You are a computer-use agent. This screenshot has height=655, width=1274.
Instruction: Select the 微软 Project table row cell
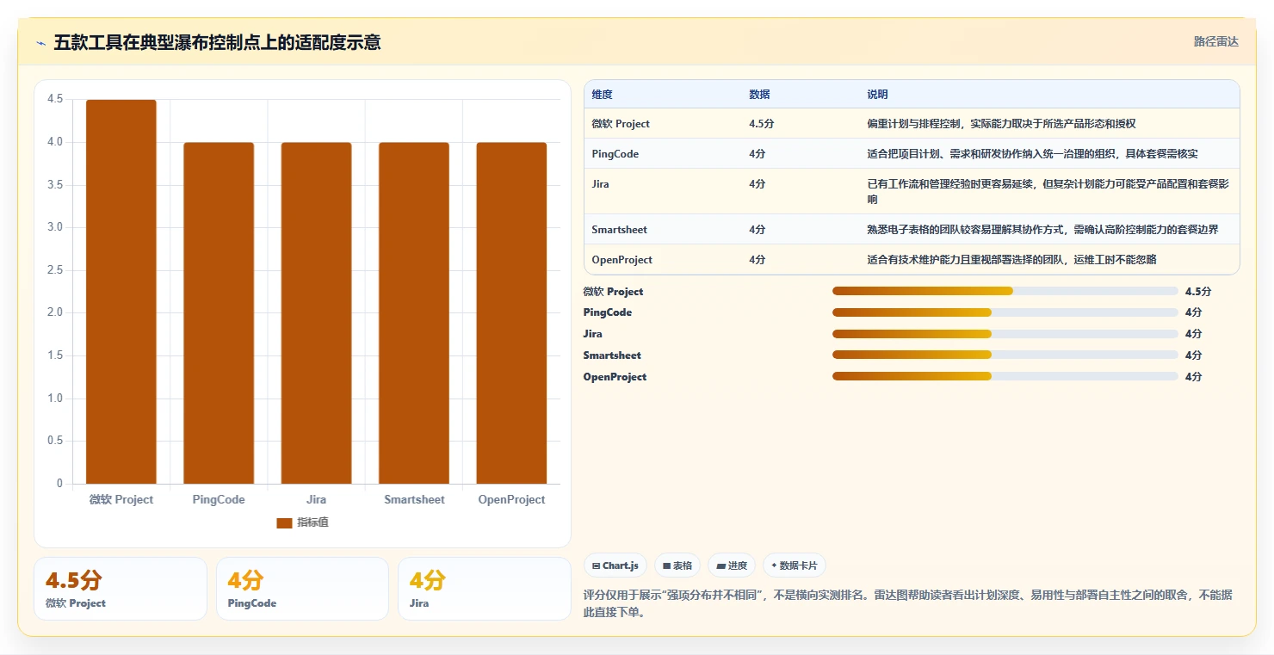coord(621,124)
